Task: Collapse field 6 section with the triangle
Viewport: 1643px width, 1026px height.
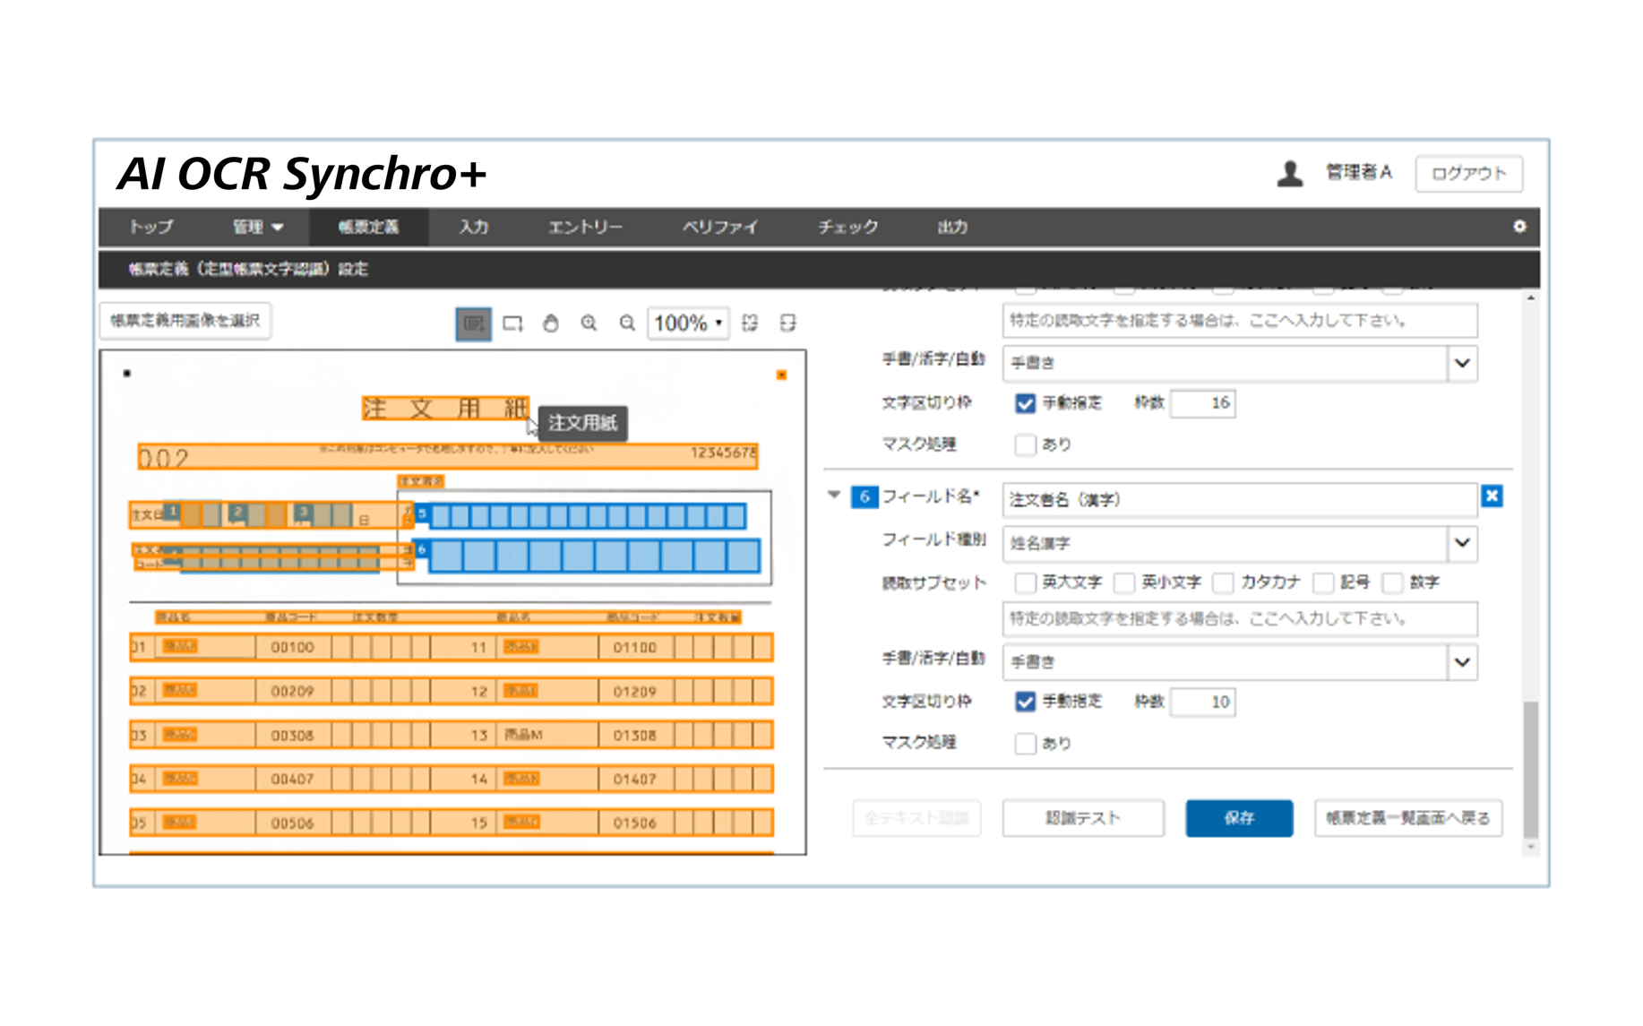Action: coord(834,495)
